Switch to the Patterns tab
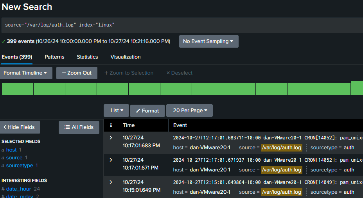Viewport: 363px width, 198px height. (x=54, y=57)
